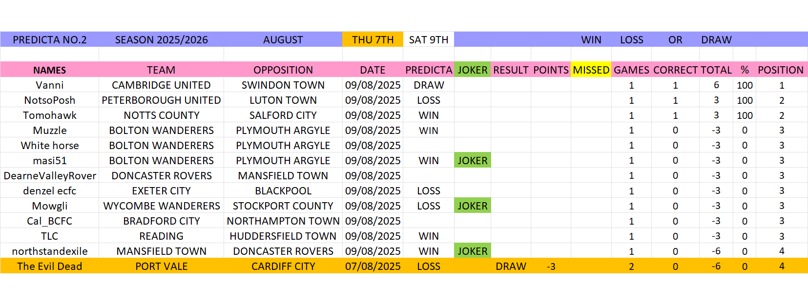Click northstandexile's JOKER cell
808x304 pixels.
[473, 251]
